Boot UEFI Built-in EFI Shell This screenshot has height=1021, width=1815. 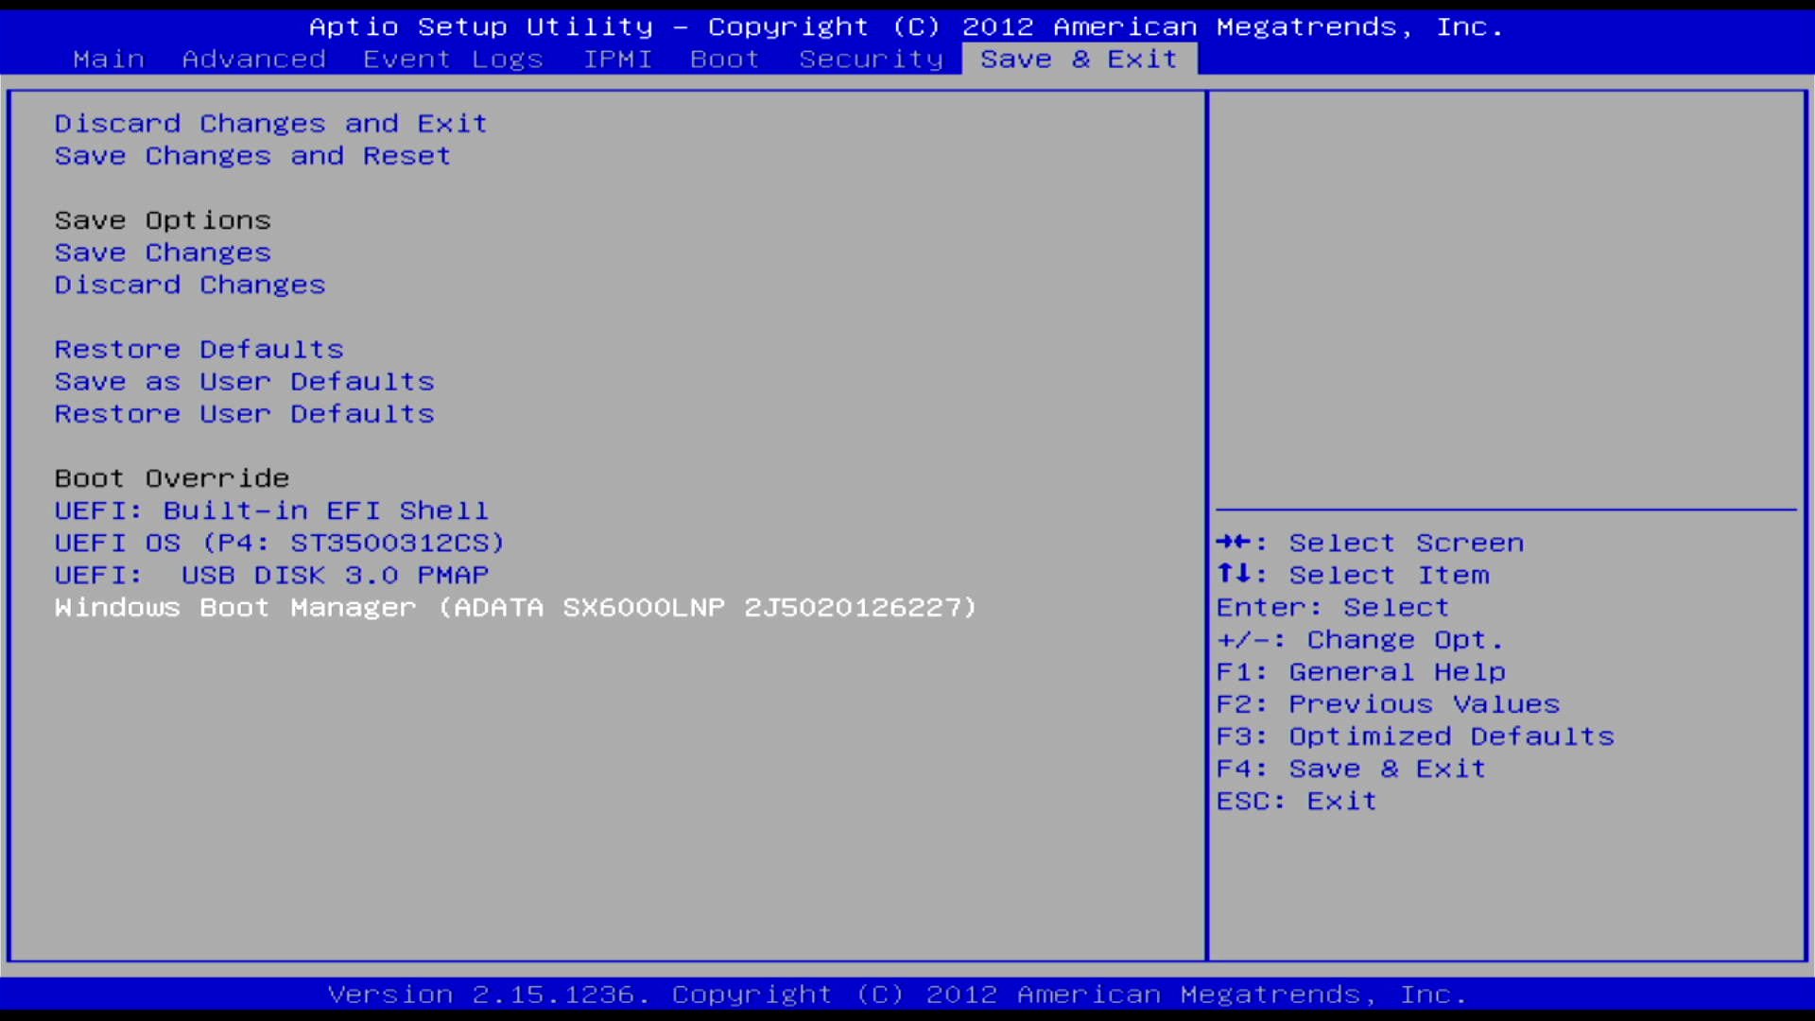(271, 511)
